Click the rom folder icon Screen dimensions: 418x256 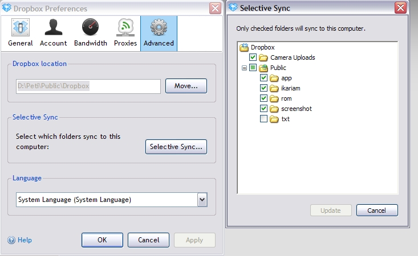tap(274, 98)
